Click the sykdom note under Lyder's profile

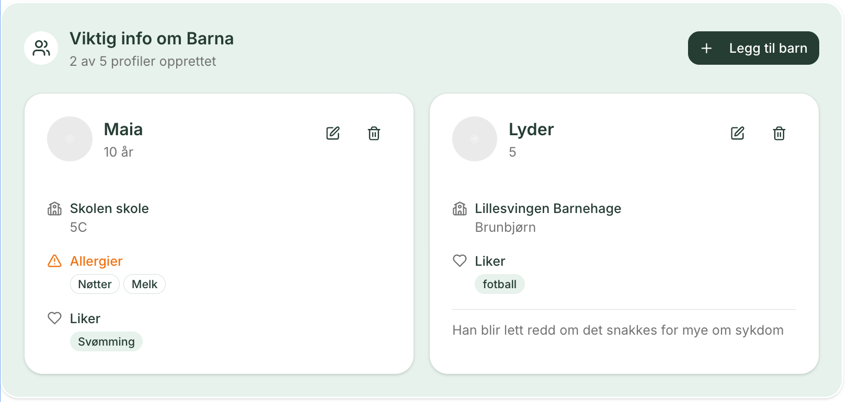pyautogui.click(x=618, y=330)
